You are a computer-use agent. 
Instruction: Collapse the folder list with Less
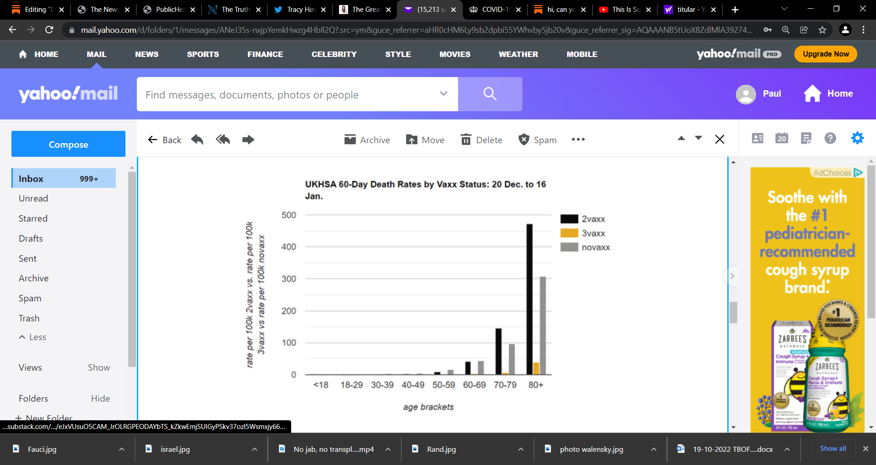[x=32, y=337]
